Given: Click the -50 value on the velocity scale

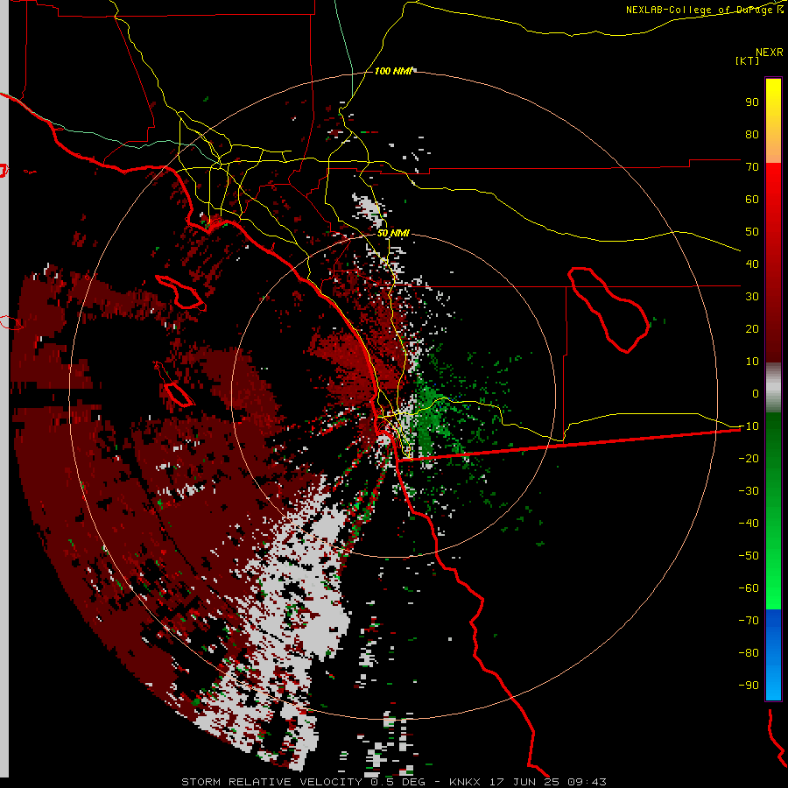Looking at the screenshot, I should [749, 556].
